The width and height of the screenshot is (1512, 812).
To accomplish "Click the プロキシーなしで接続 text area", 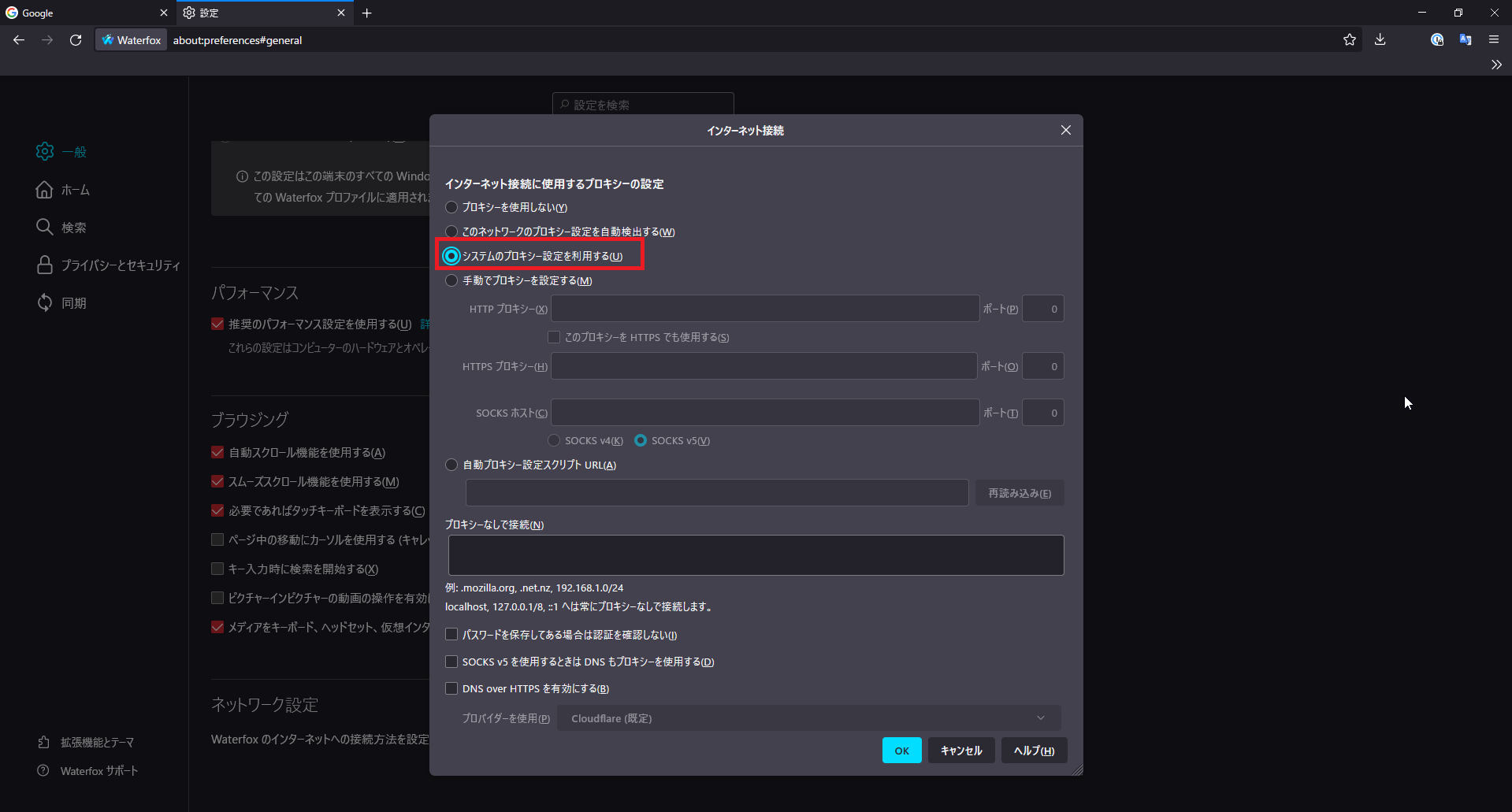I will [756, 555].
